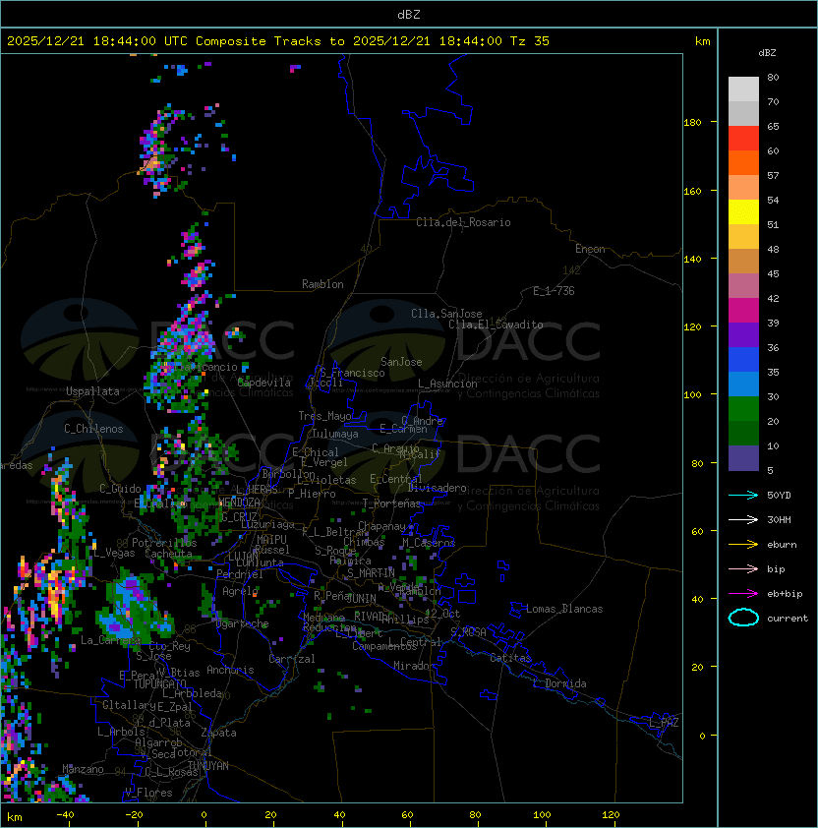
Task: Click the 'Clla.SanJose' map label
Action: coord(446,314)
